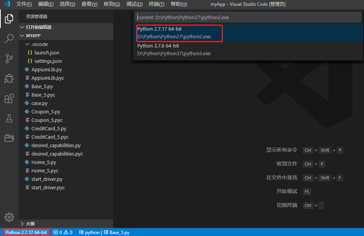Open the 帮助(H) menu
Screen dimensions: 364x236
click(178, 4)
